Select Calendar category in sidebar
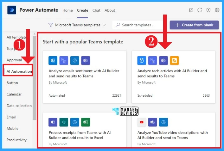Image resolution: width=224 pixels, height=151 pixels. pos(14,94)
